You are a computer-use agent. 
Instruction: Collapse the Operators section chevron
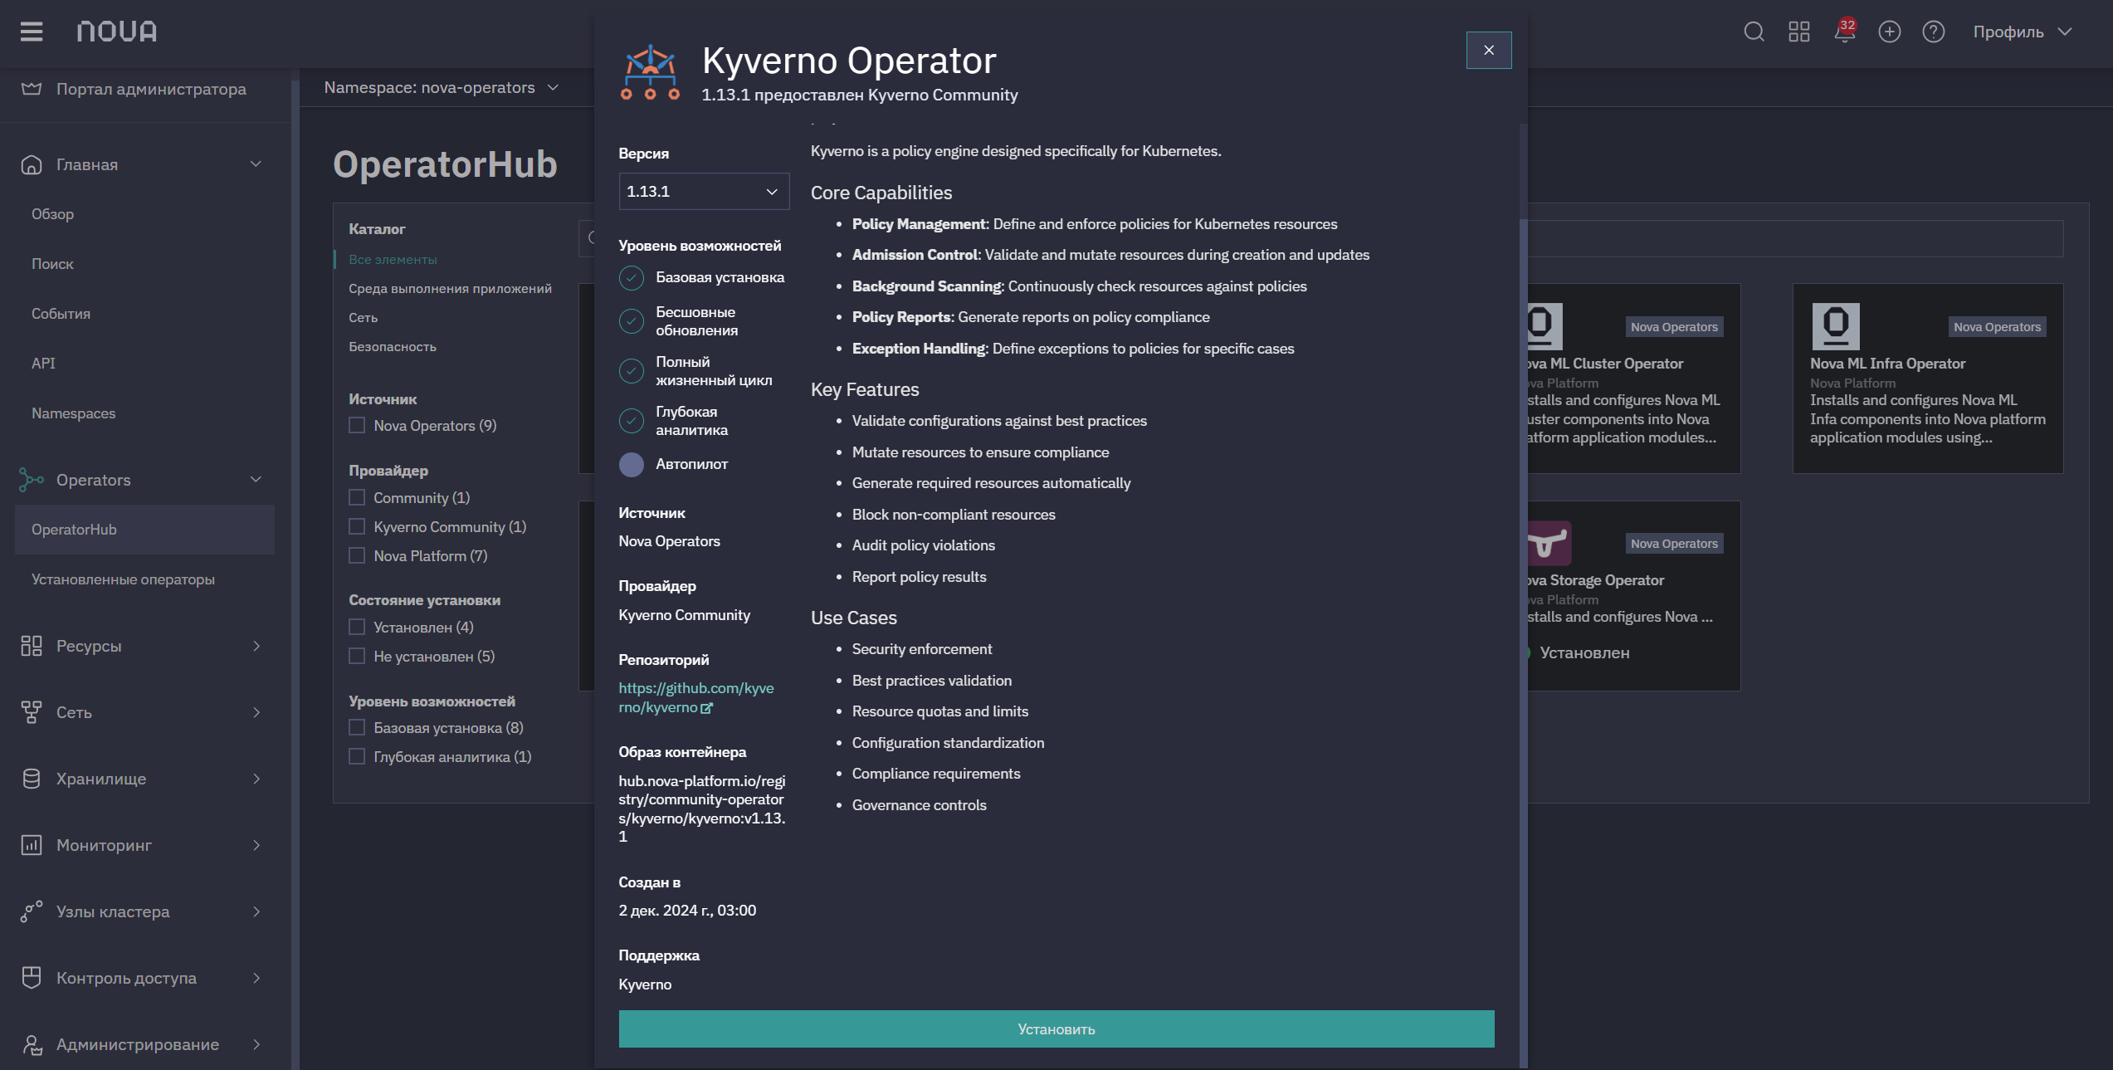[x=256, y=480]
